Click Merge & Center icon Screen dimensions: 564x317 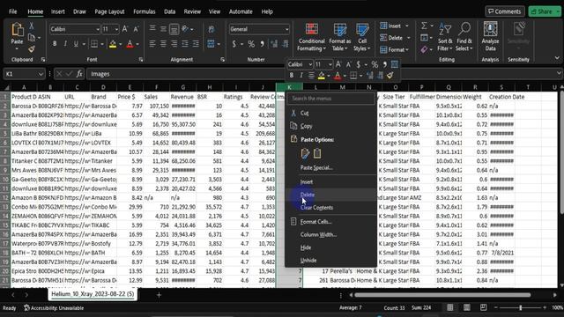tap(211, 44)
